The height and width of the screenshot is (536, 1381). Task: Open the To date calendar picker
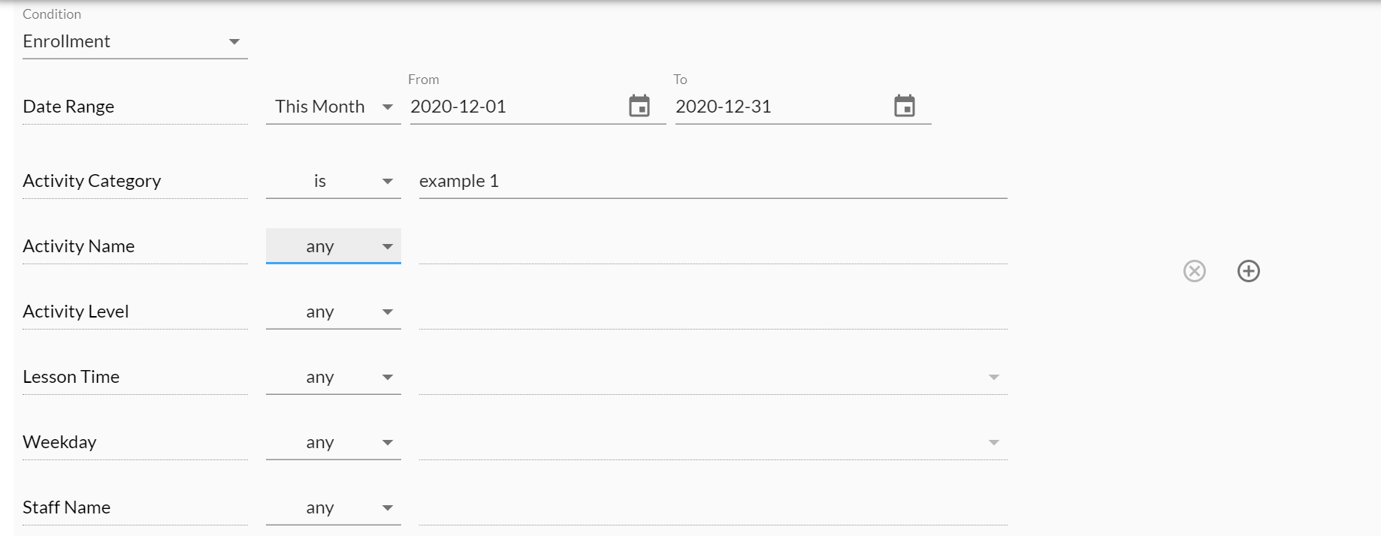(905, 106)
